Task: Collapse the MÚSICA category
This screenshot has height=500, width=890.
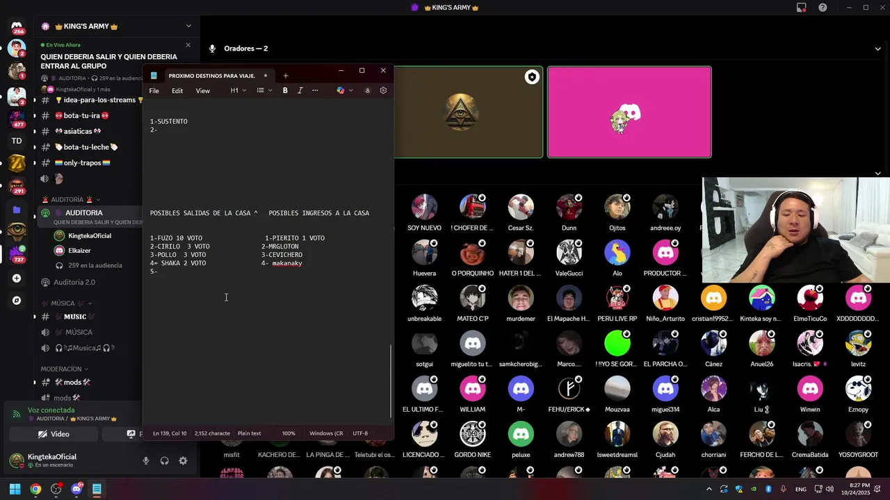Action: (x=67, y=303)
